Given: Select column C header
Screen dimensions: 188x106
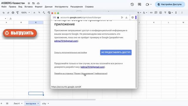Looking at the screenshot, I should pos(36,22).
